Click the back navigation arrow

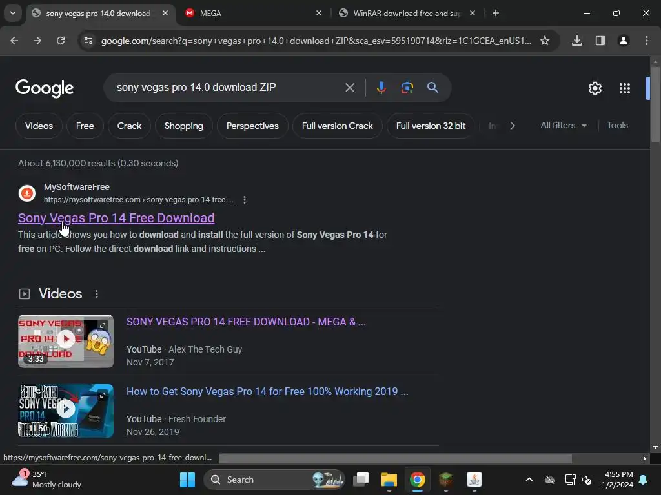[14, 41]
